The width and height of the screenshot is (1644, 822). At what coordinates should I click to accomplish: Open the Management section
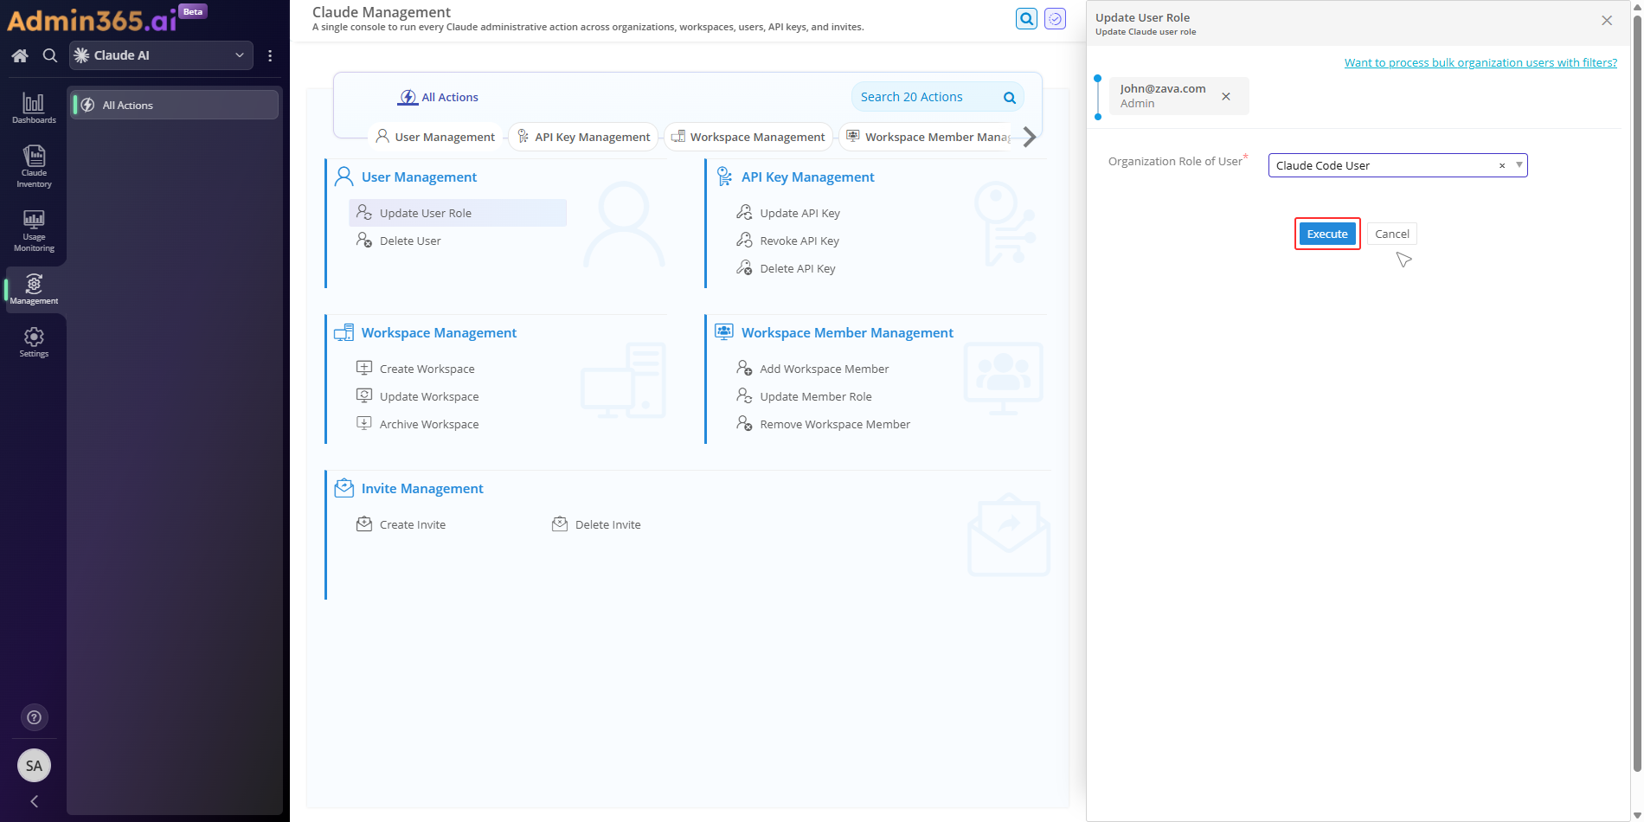[34, 289]
